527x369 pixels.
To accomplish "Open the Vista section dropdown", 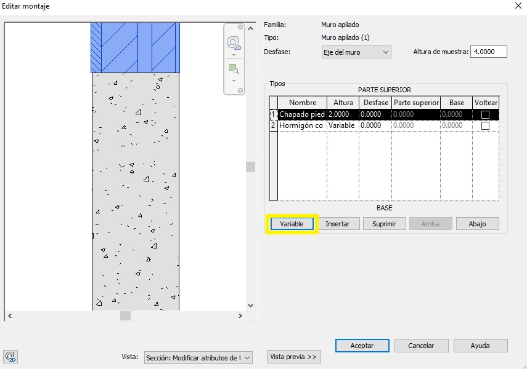I will (198, 357).
